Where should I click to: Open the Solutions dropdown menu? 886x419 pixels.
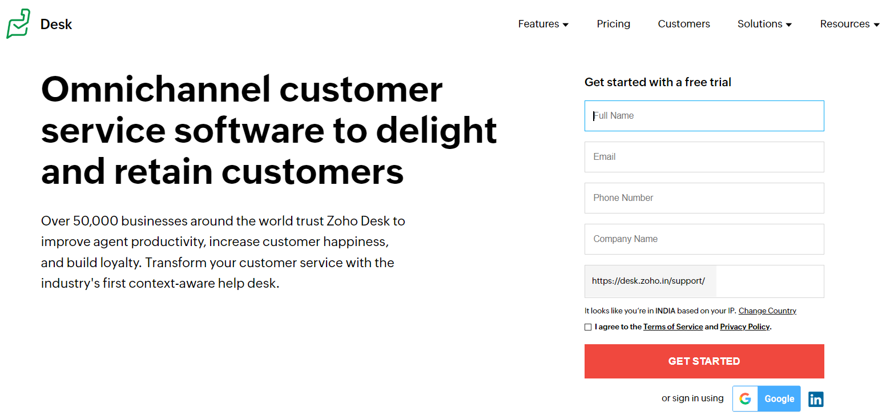click(764, 24)
